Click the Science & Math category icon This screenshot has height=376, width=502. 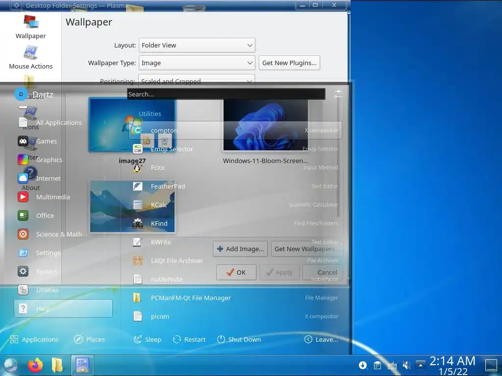(x=23, y=234)
